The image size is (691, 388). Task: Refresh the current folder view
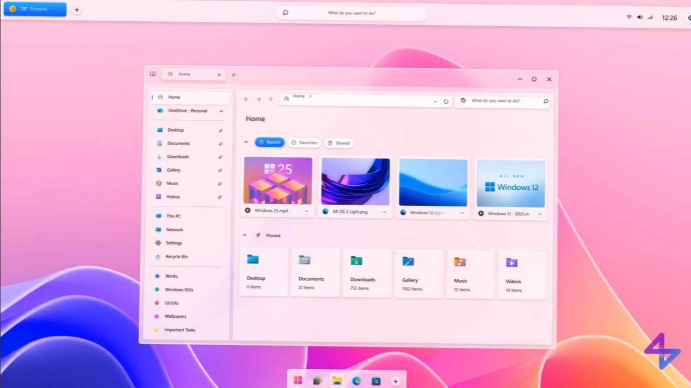pyautogui.click(x=446, y=102)
